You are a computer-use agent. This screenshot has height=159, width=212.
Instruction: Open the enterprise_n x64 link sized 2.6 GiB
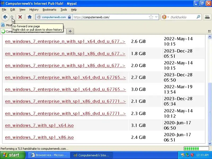tap(65, 41)
